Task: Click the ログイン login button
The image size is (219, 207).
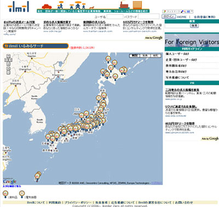Action: tap(169, 16)
